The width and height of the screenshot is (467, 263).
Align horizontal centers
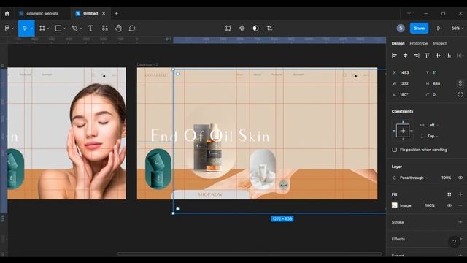[x=406, y=56]
